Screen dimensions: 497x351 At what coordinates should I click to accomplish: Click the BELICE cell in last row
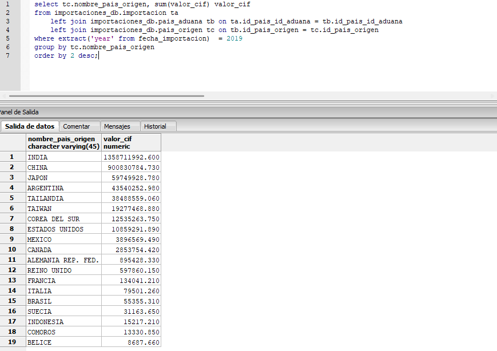pos(63,342)
